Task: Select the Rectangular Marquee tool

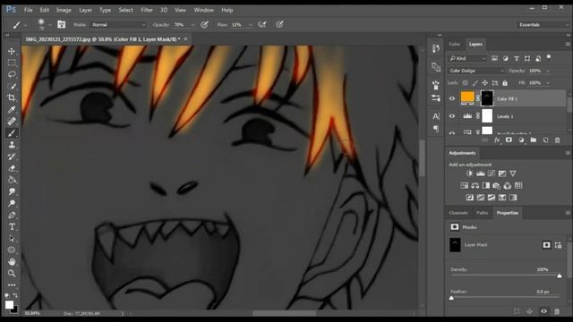Action: (x=12, y=63)
